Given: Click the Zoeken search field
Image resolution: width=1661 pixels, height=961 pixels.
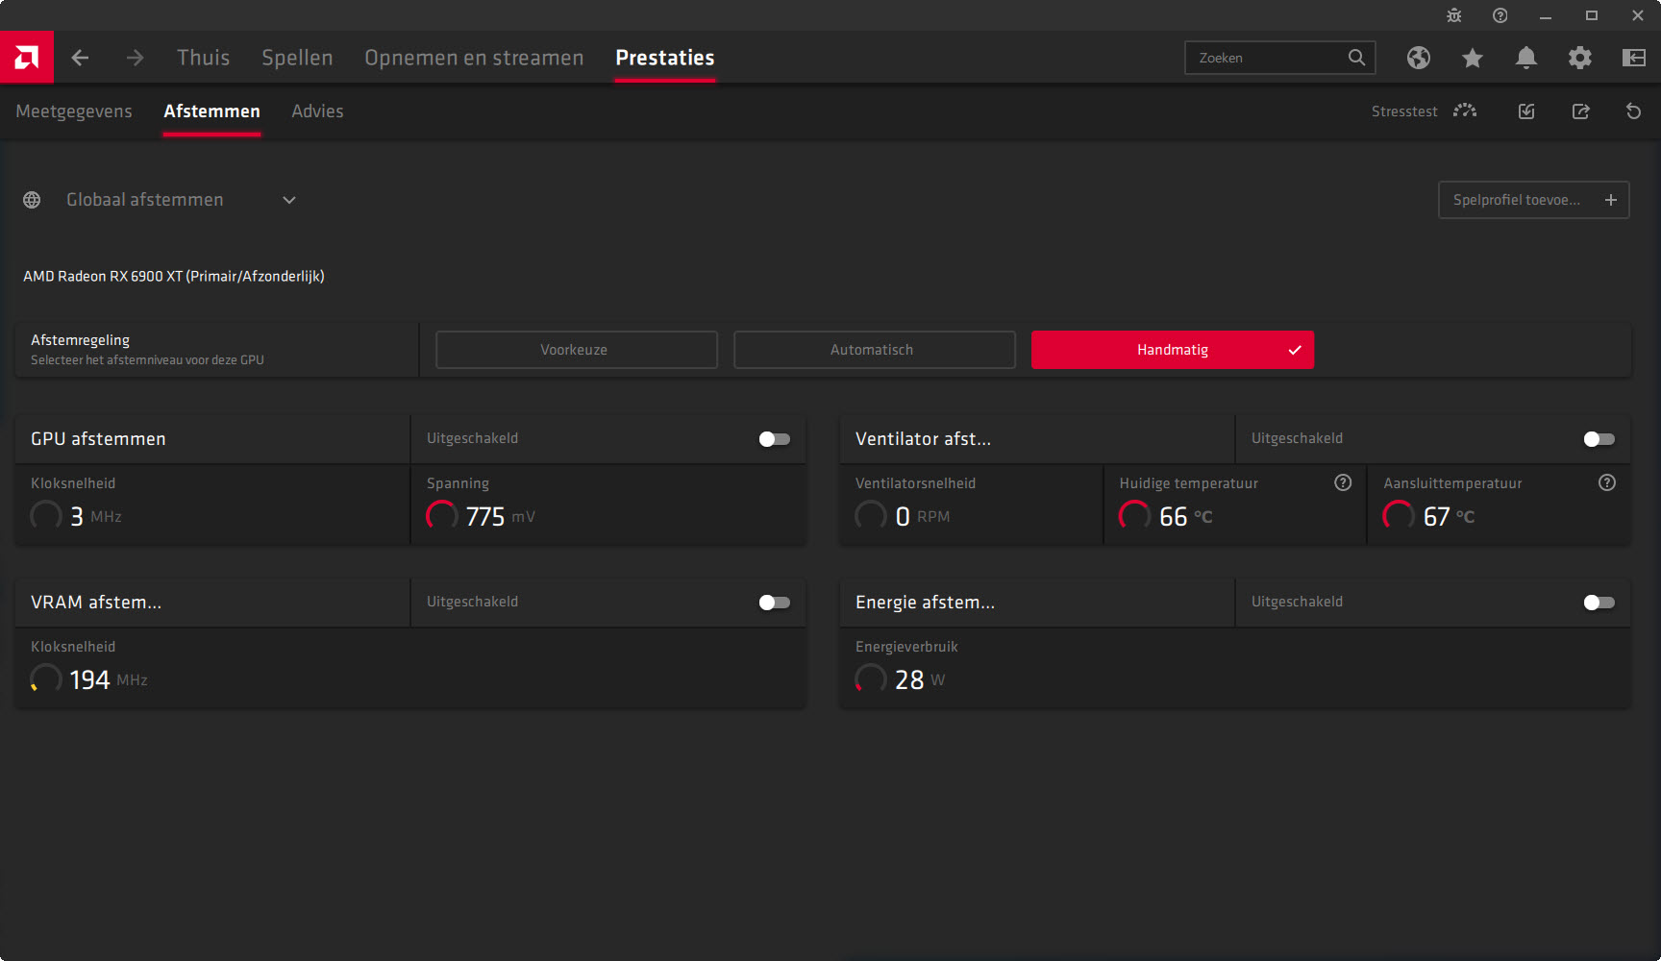Looking at the screenshot, I should click(x=1280, y=58).
